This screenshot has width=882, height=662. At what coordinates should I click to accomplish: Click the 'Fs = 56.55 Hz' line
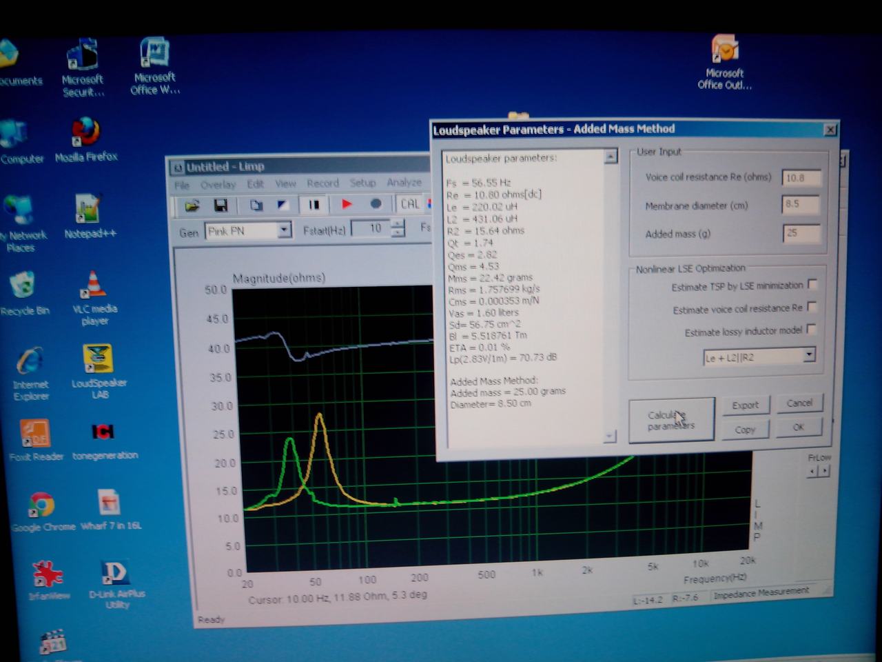click(478, 183)
